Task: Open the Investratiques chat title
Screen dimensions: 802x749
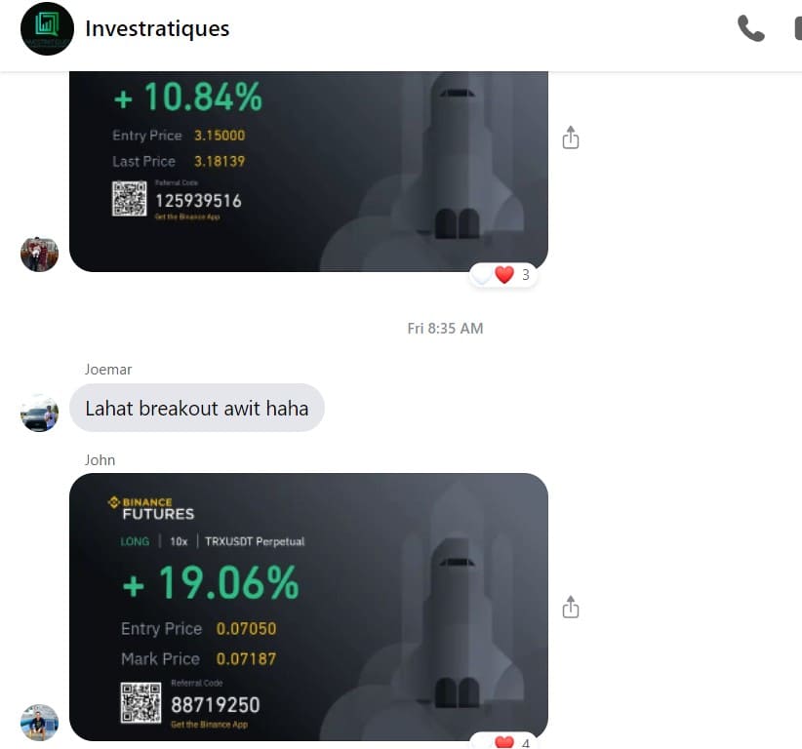Action: coord(157,28)
